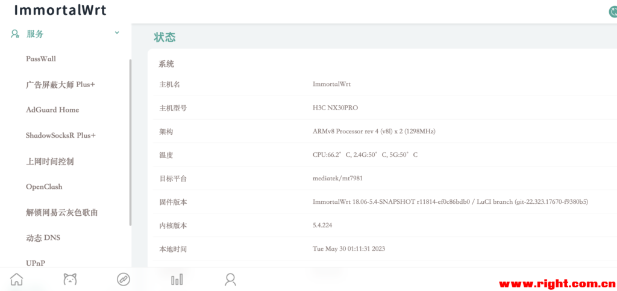Viewport: 617px width, 291px height.
Task: Open 动态 DNS page
Action: coord(43,238)
